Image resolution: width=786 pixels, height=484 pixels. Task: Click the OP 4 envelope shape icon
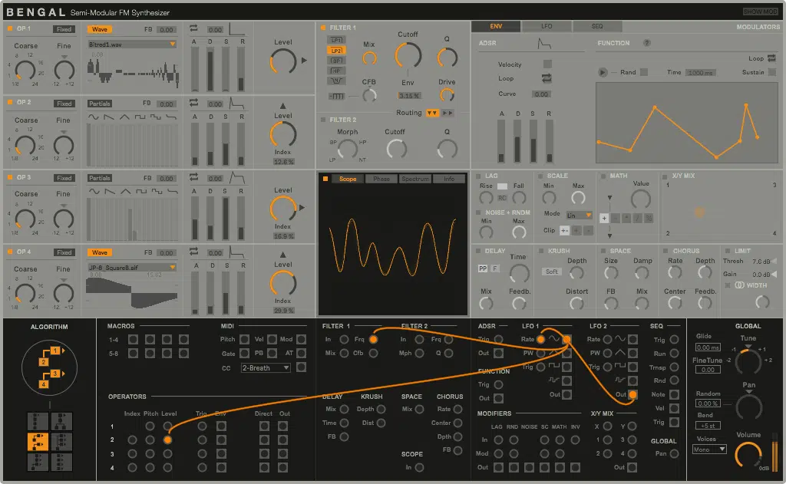coord(236,252)
